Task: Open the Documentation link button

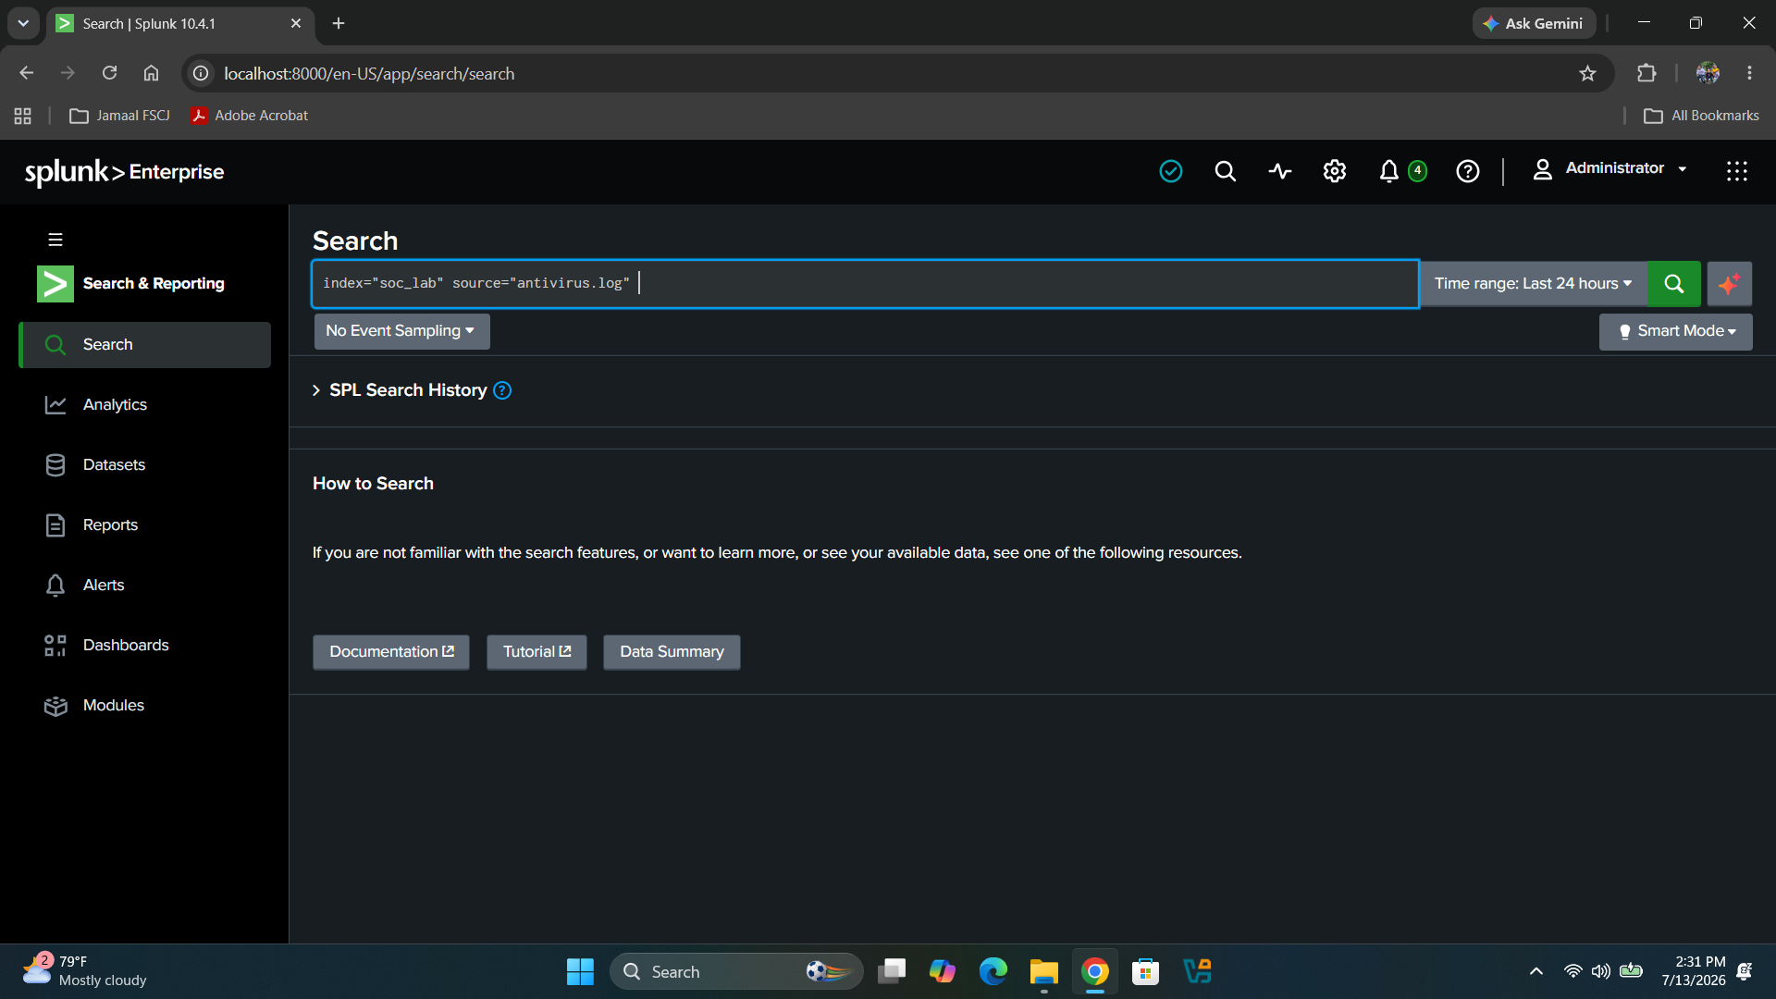Action: (x=391, y=652)
